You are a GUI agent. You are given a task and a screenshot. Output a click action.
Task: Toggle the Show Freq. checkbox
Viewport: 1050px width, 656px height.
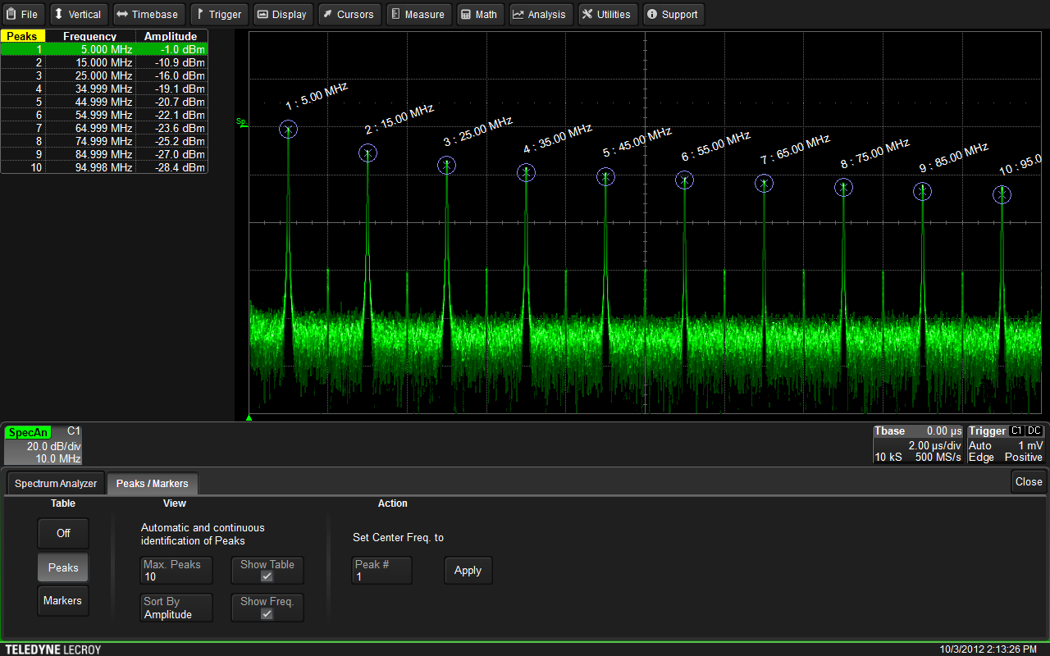point(267,614)
